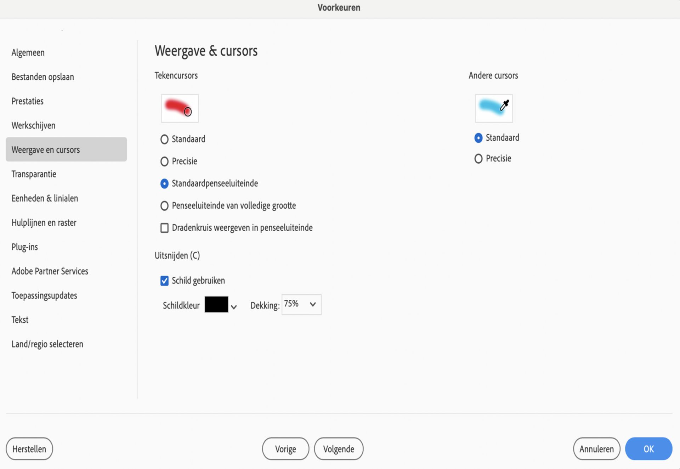Click the Schildkleur label text

coord(181,305)
